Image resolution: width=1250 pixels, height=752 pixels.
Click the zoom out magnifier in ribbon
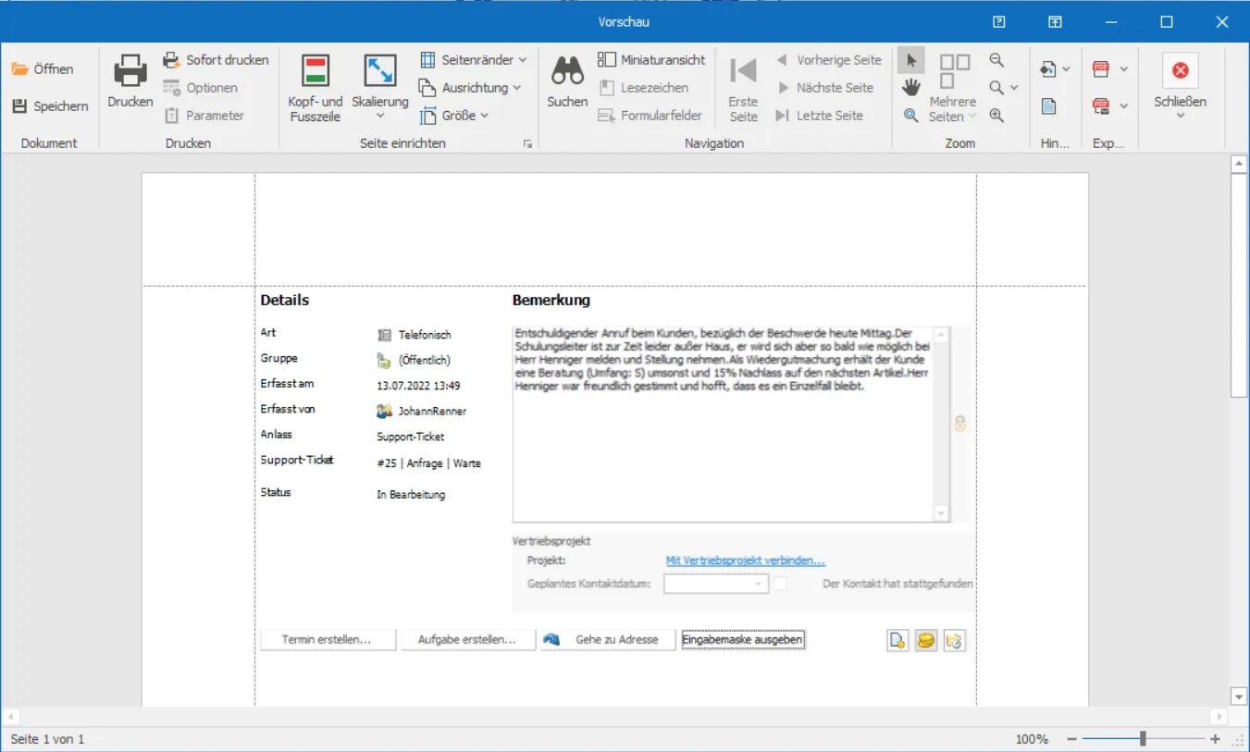pyautogui.click(x=996, y=60)
